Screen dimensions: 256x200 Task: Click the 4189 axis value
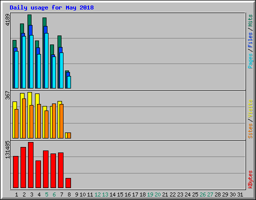pyautogui.click(x=7, y=20)
